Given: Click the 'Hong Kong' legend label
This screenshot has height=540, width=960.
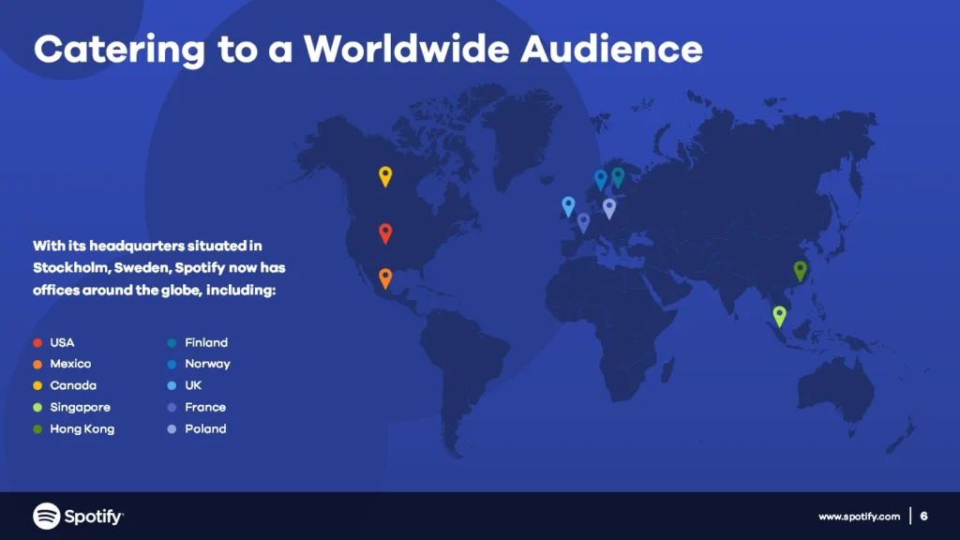Looking at the screenshot, I should (x=82, y=428).
